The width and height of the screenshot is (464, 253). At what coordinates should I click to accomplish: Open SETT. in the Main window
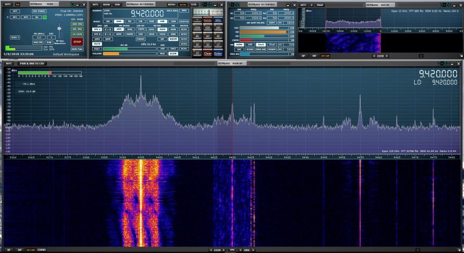point(8,5)
